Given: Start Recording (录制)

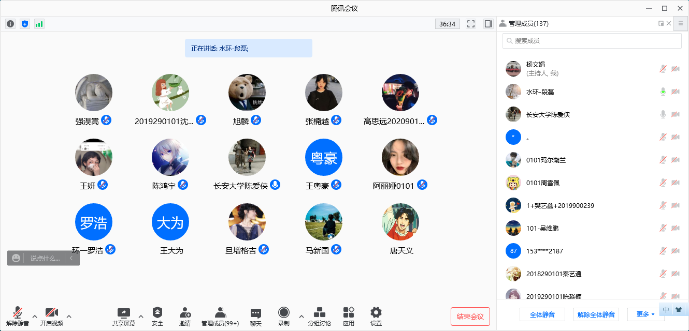Looking at the screenshot, I should point(284,317).
